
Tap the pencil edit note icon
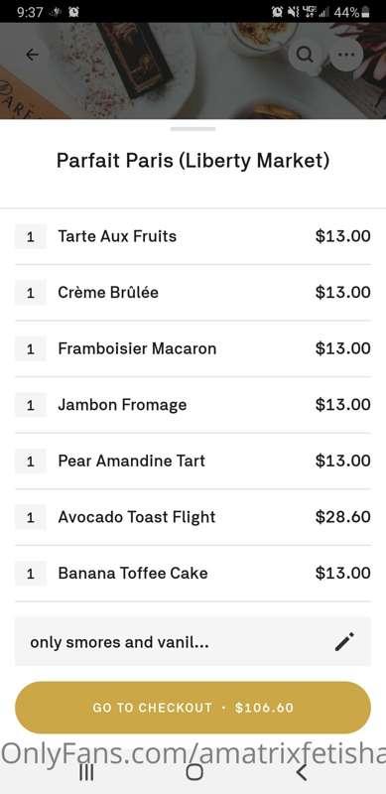344,641
